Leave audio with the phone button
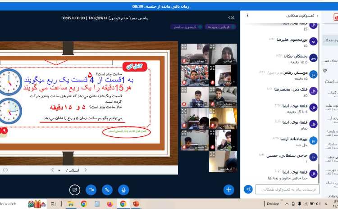The image size is (338, 216). 107,190
